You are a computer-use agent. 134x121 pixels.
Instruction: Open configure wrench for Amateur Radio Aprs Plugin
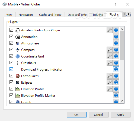[110, 30]
